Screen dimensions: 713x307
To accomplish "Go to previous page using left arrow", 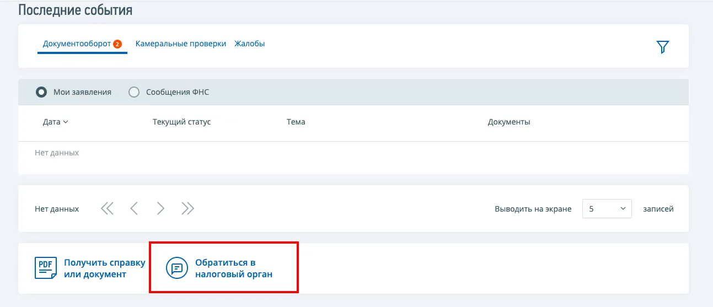I will pyautogui.click(x=133, y=208).
